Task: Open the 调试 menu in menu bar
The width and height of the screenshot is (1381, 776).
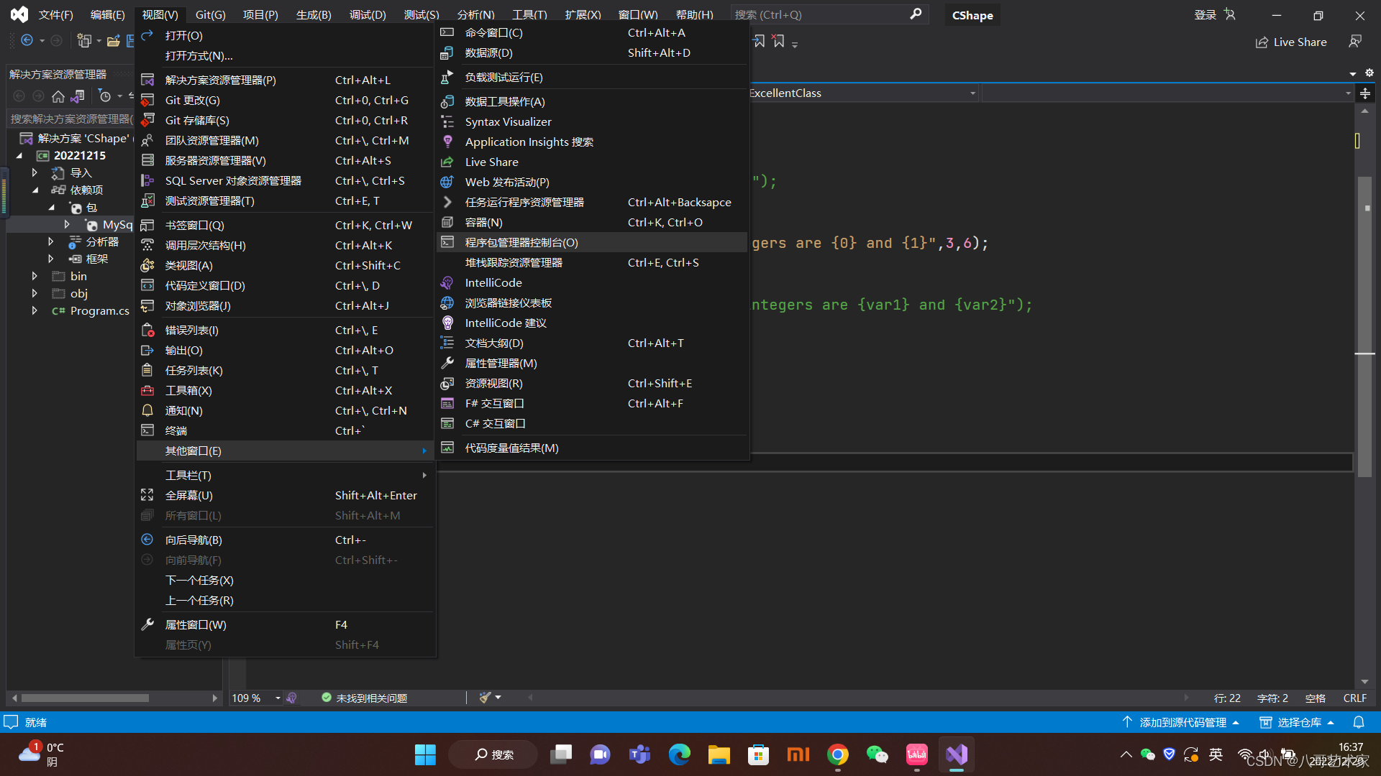Action: (x=368, y=14)
